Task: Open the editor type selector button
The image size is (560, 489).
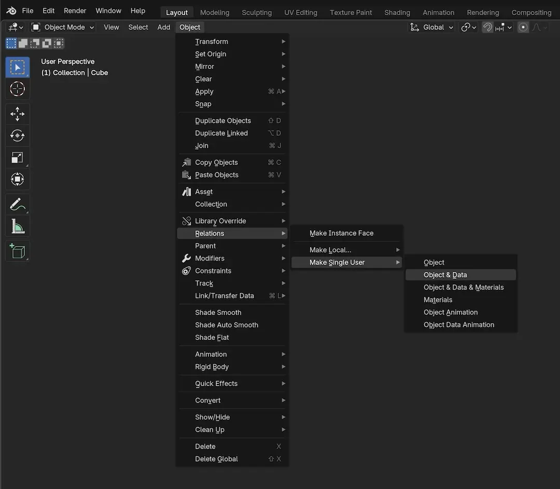Action: 16,27
